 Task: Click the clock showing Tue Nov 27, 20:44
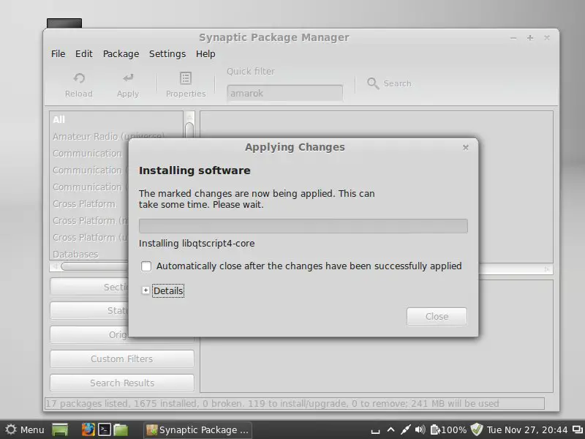click(527, 429)
